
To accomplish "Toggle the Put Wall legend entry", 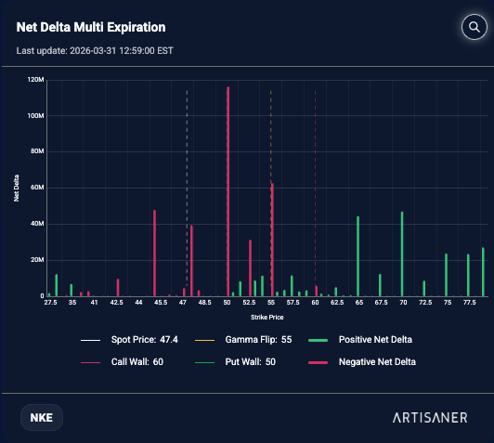I will pos(235,361).
